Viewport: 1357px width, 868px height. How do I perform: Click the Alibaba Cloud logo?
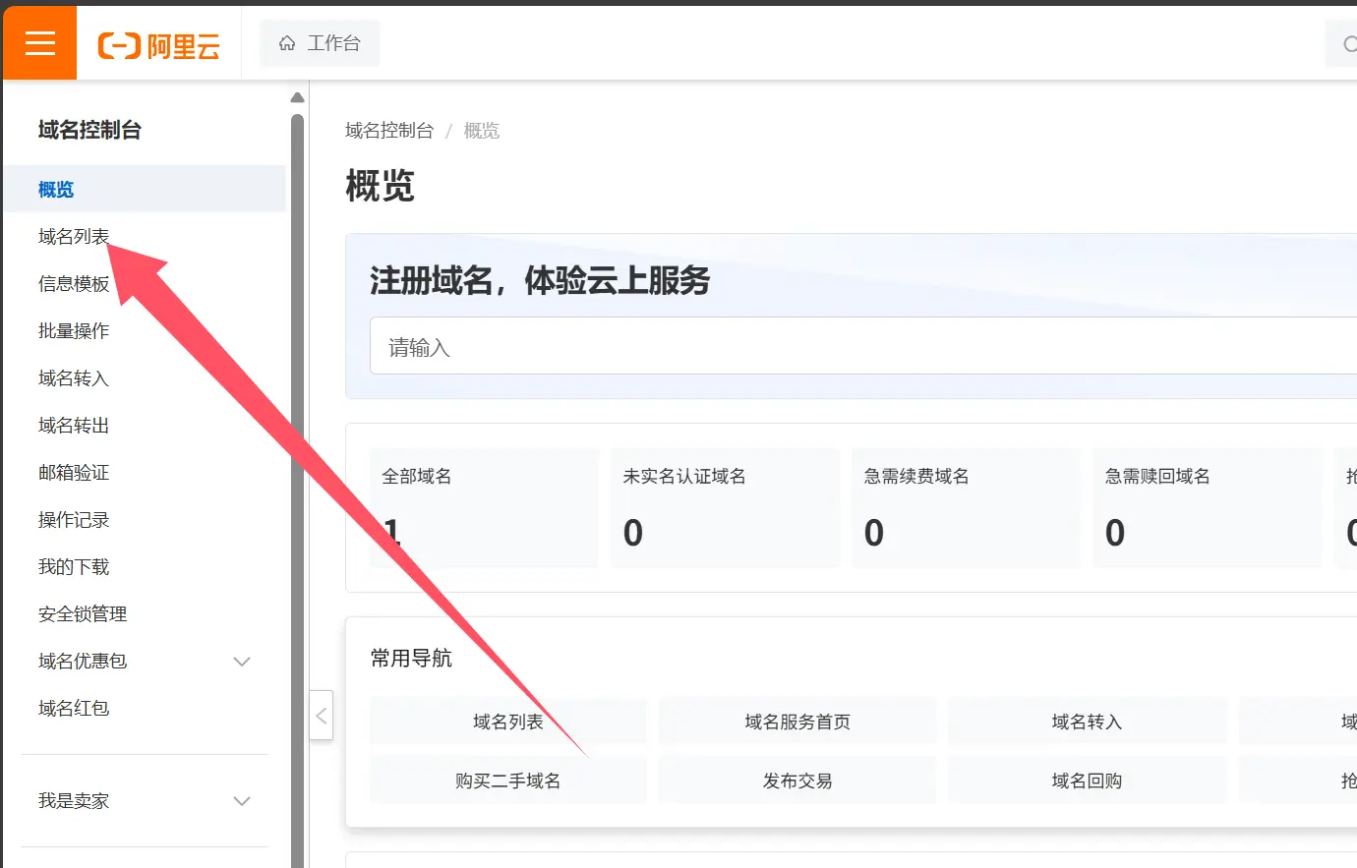158,45
